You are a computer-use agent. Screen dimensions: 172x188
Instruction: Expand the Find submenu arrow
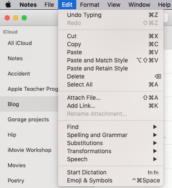click(x=155, y=127)
